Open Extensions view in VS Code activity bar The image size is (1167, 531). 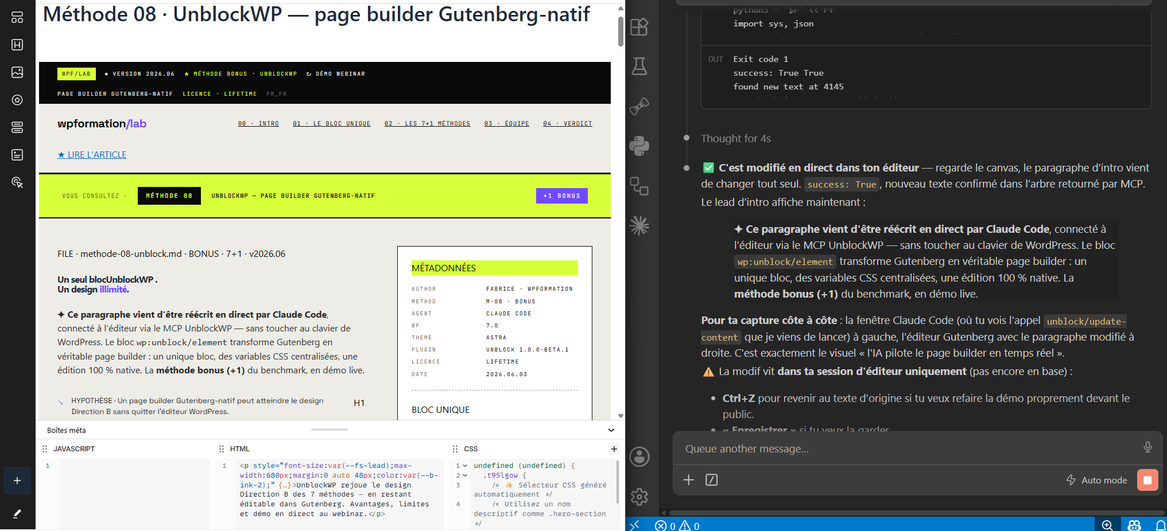click(639, 27)
